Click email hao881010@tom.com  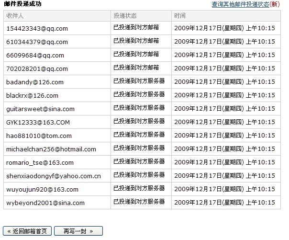click(x=39, y=136)
